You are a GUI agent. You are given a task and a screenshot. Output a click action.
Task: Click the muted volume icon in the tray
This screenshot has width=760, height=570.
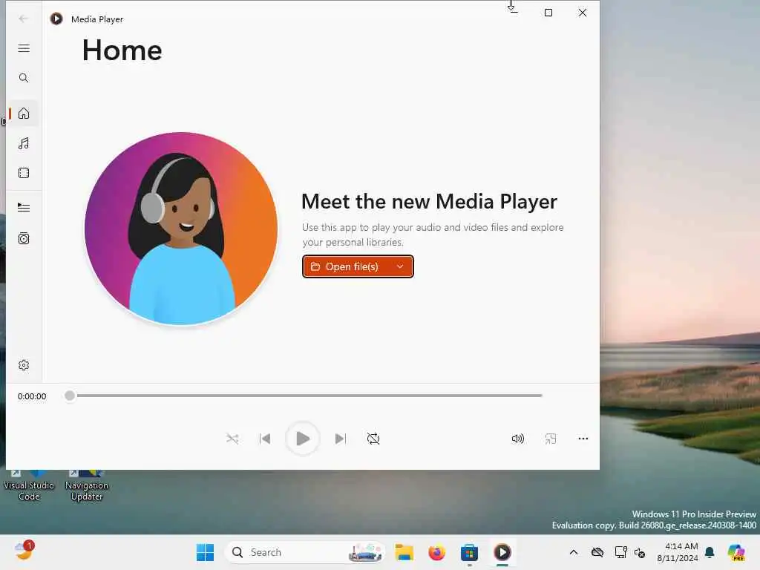click(640, 552)
